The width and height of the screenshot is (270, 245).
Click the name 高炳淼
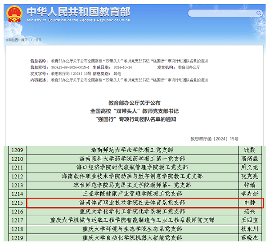point(250,159)
